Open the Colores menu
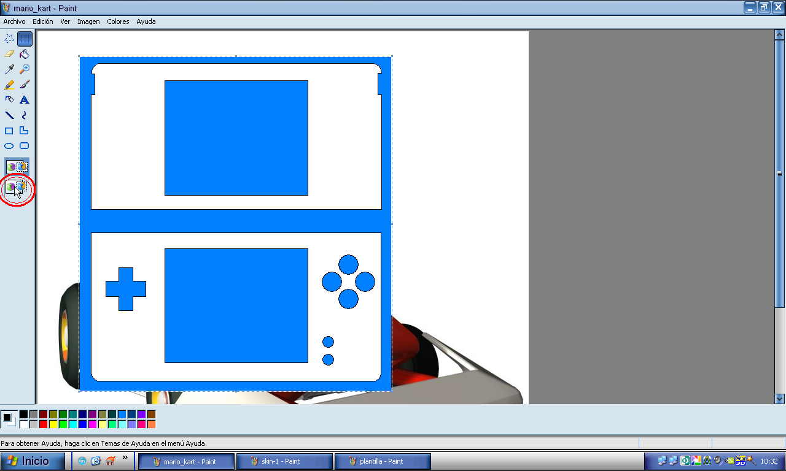Viewport: 786px width, 471px height. (x=118, y=21)
